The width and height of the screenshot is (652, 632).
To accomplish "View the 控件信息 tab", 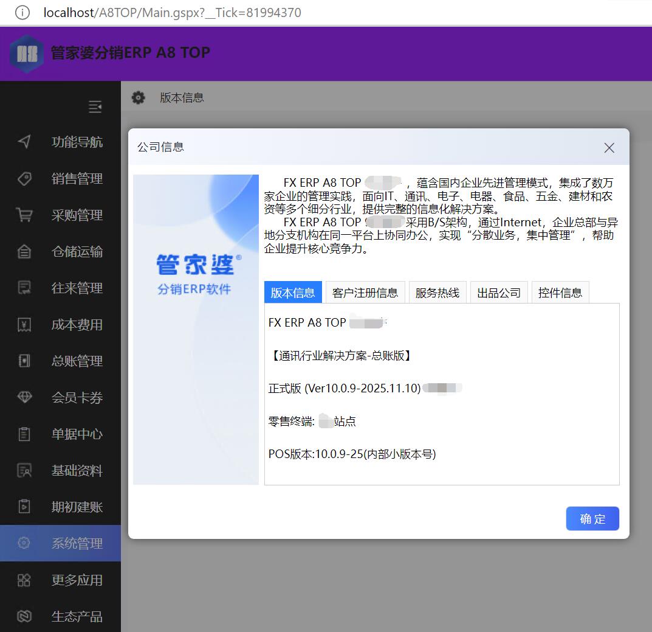I will coord(560,293).
